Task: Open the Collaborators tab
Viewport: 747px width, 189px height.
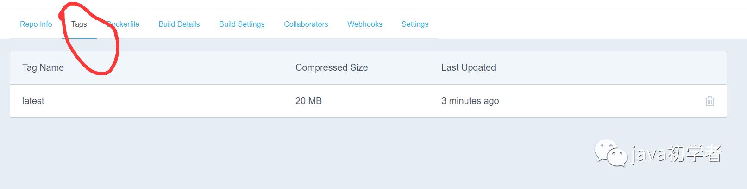Action: (306, 24)
